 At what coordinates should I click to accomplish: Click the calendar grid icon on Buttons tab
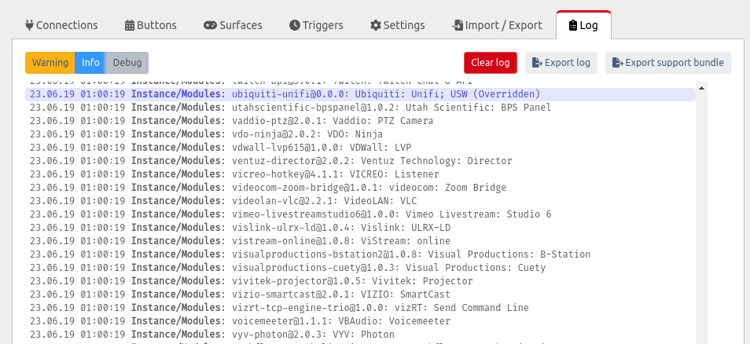pyautogui.click(x=130, y=25)
